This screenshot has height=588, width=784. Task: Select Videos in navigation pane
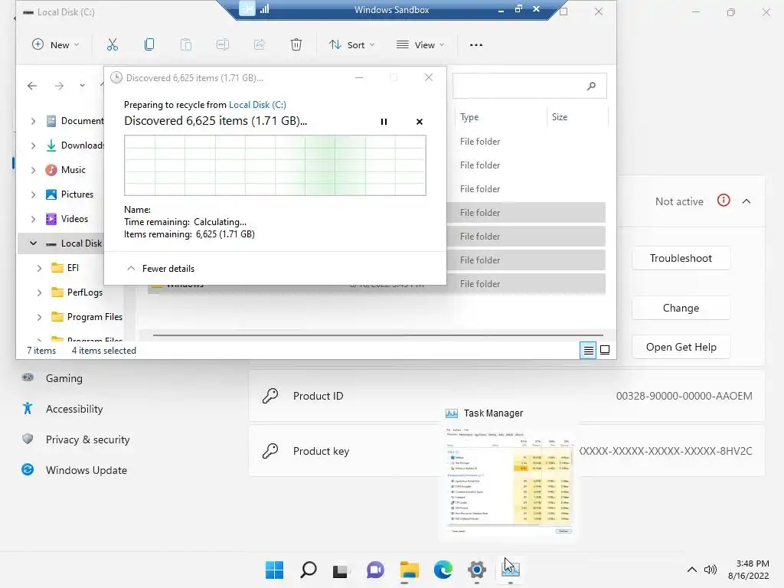point(74,219)
